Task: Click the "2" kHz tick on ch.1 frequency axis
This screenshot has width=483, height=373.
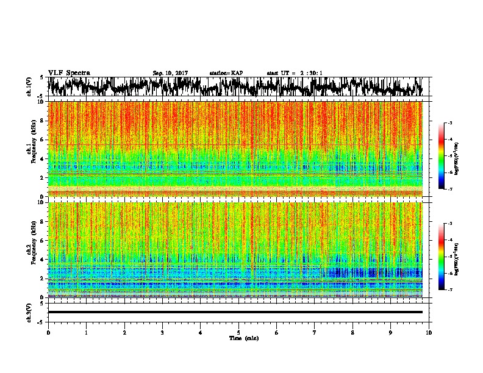Action: pos(43,178)
